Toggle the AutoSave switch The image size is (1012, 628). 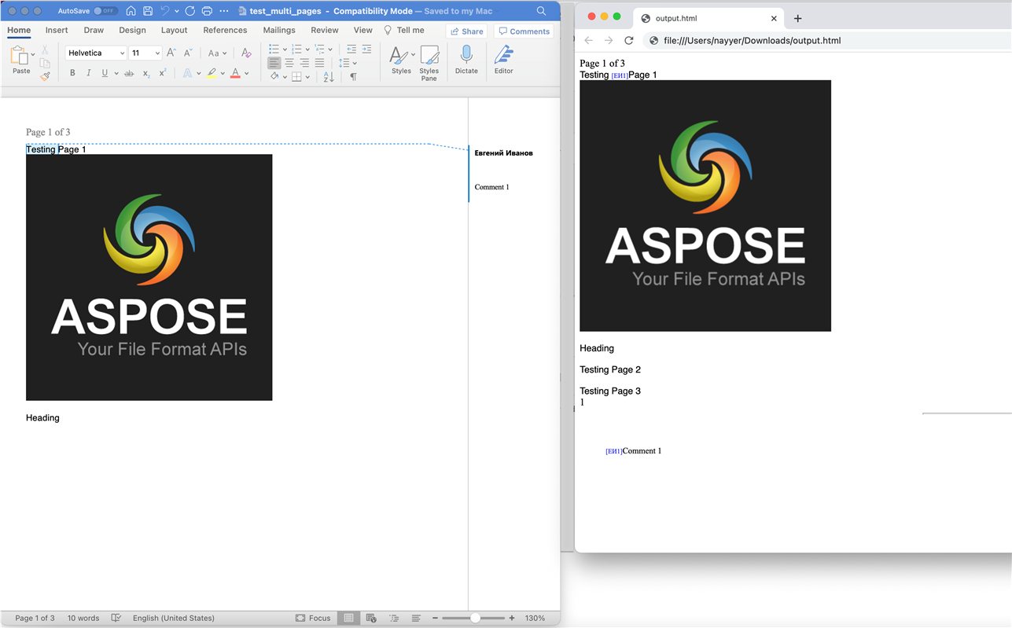pos(105,11)
